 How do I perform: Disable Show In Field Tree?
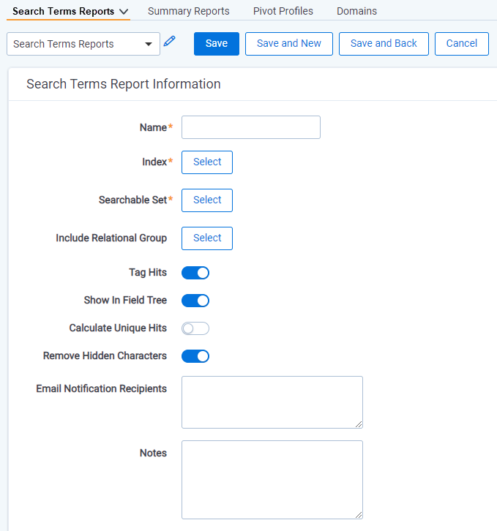tap(195, 301)
